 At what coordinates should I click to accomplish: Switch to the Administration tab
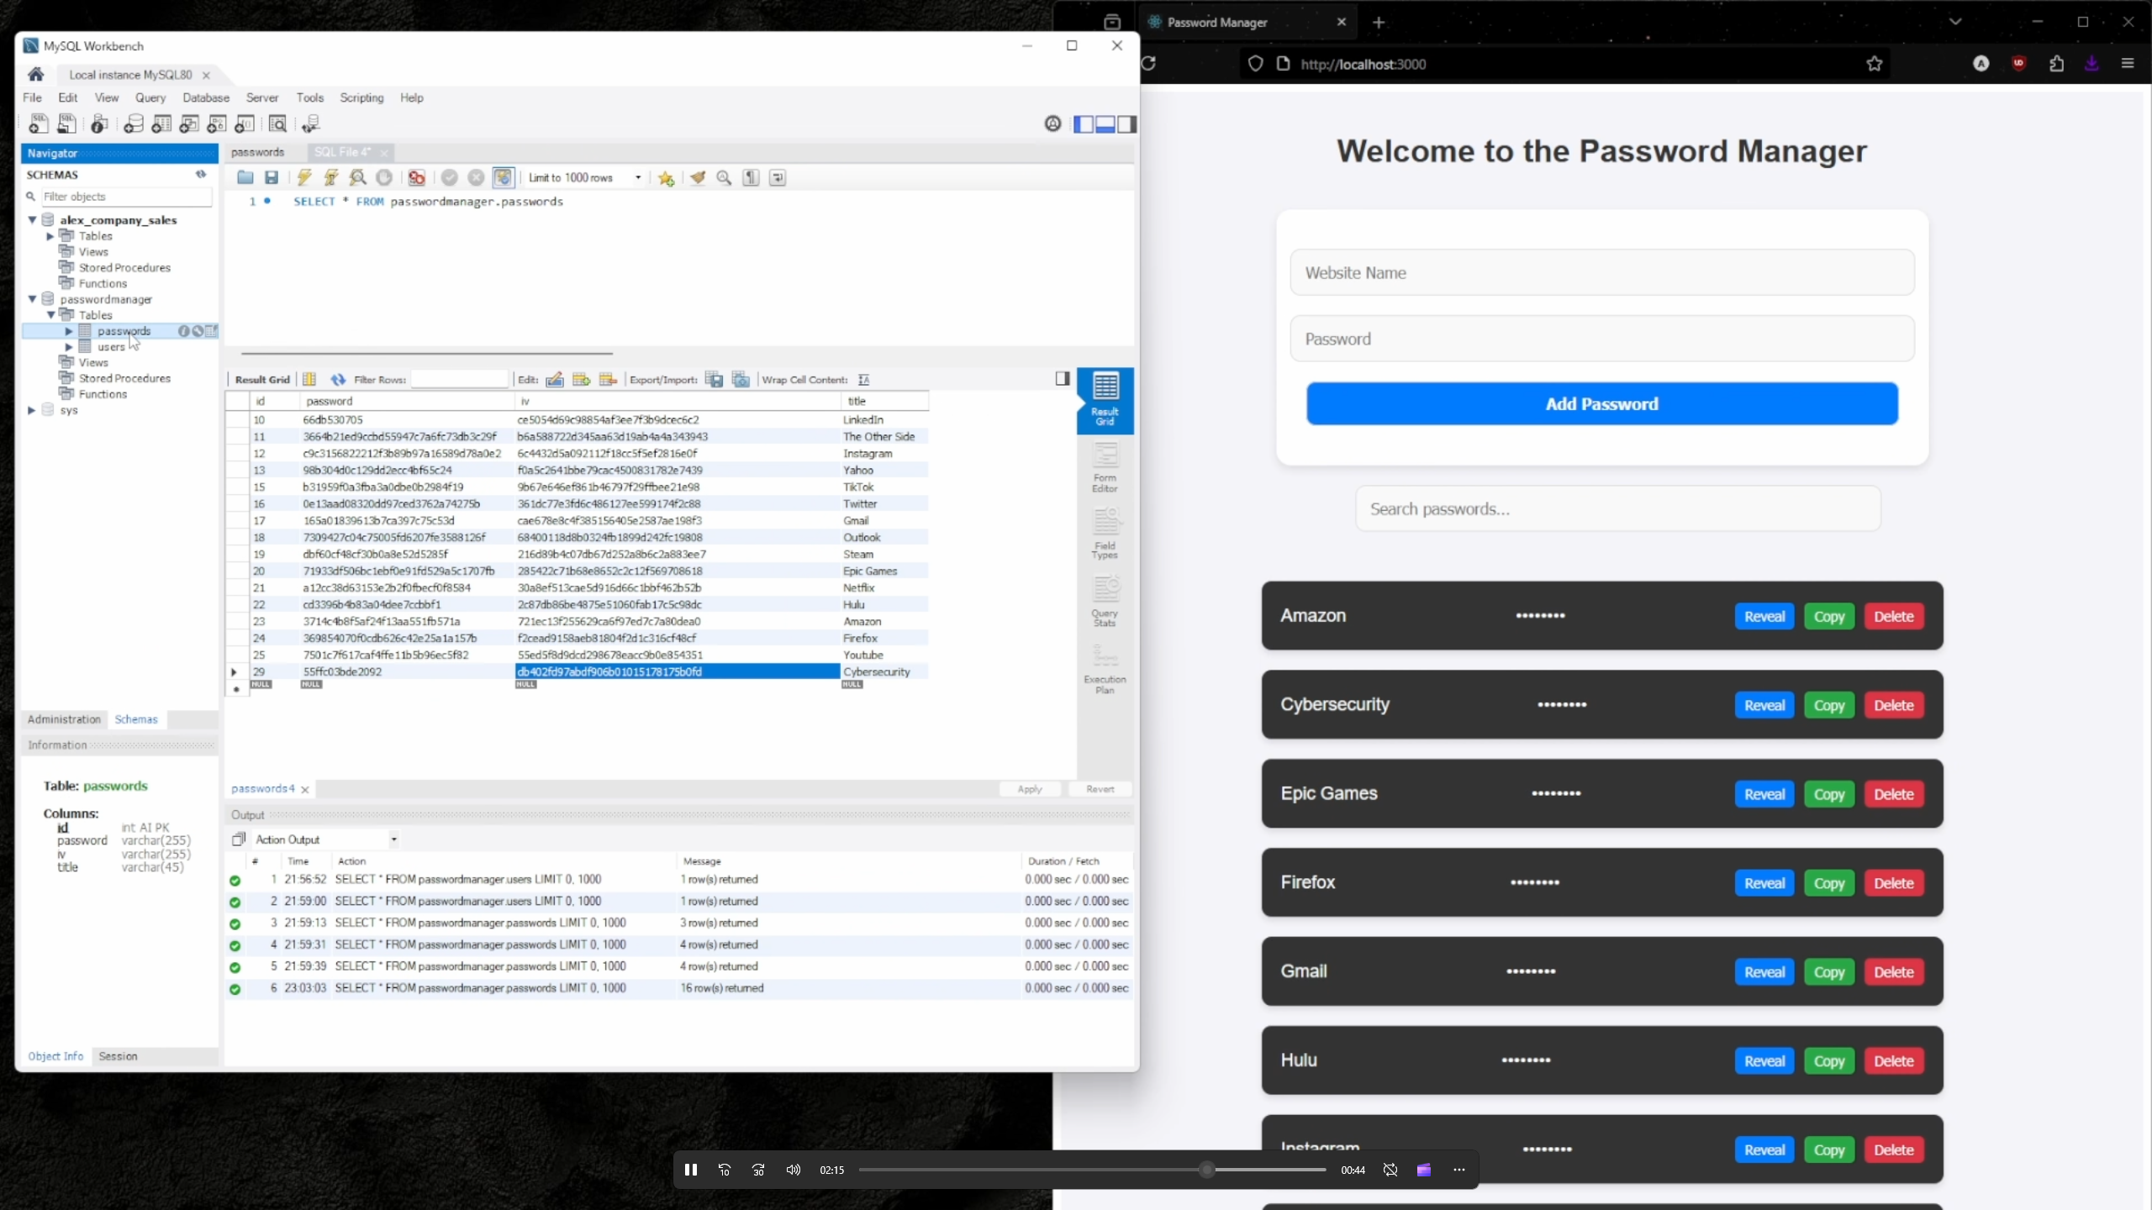click(64, 719)
